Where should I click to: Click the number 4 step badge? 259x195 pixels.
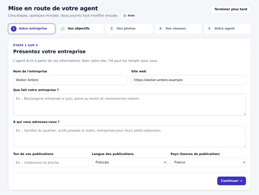tap(160, 28)
